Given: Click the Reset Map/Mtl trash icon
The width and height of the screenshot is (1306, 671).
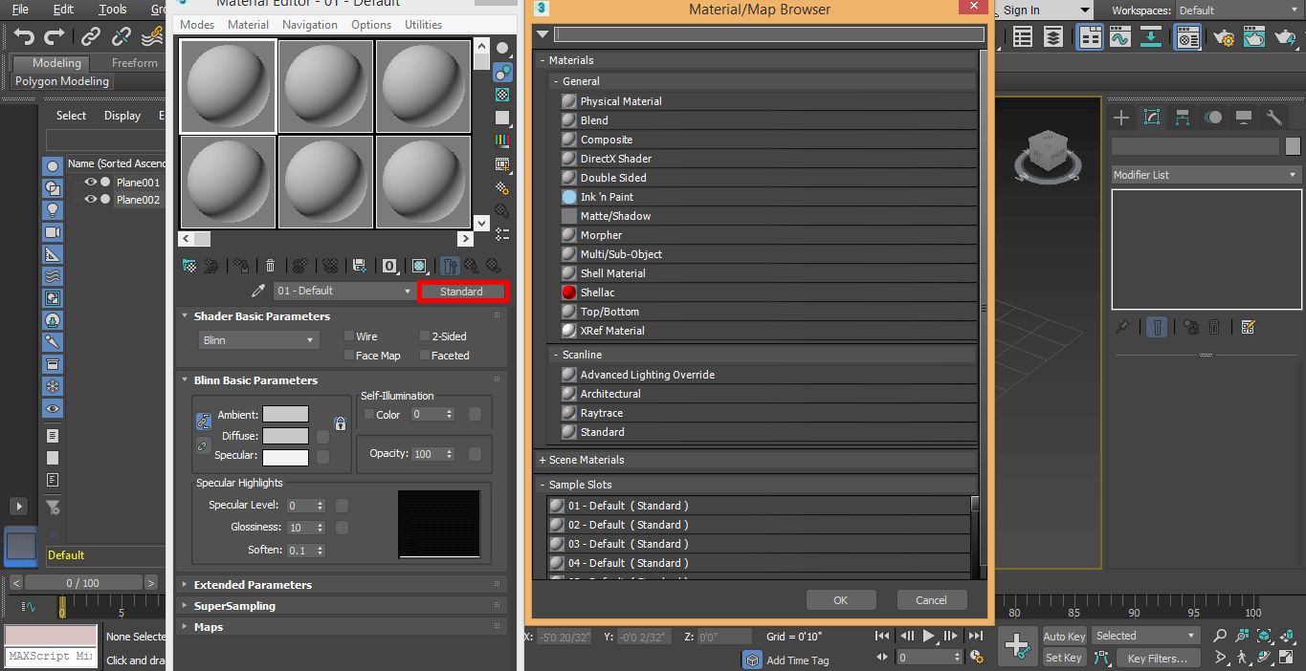Looking at the screenshot, I should (271, 266).
